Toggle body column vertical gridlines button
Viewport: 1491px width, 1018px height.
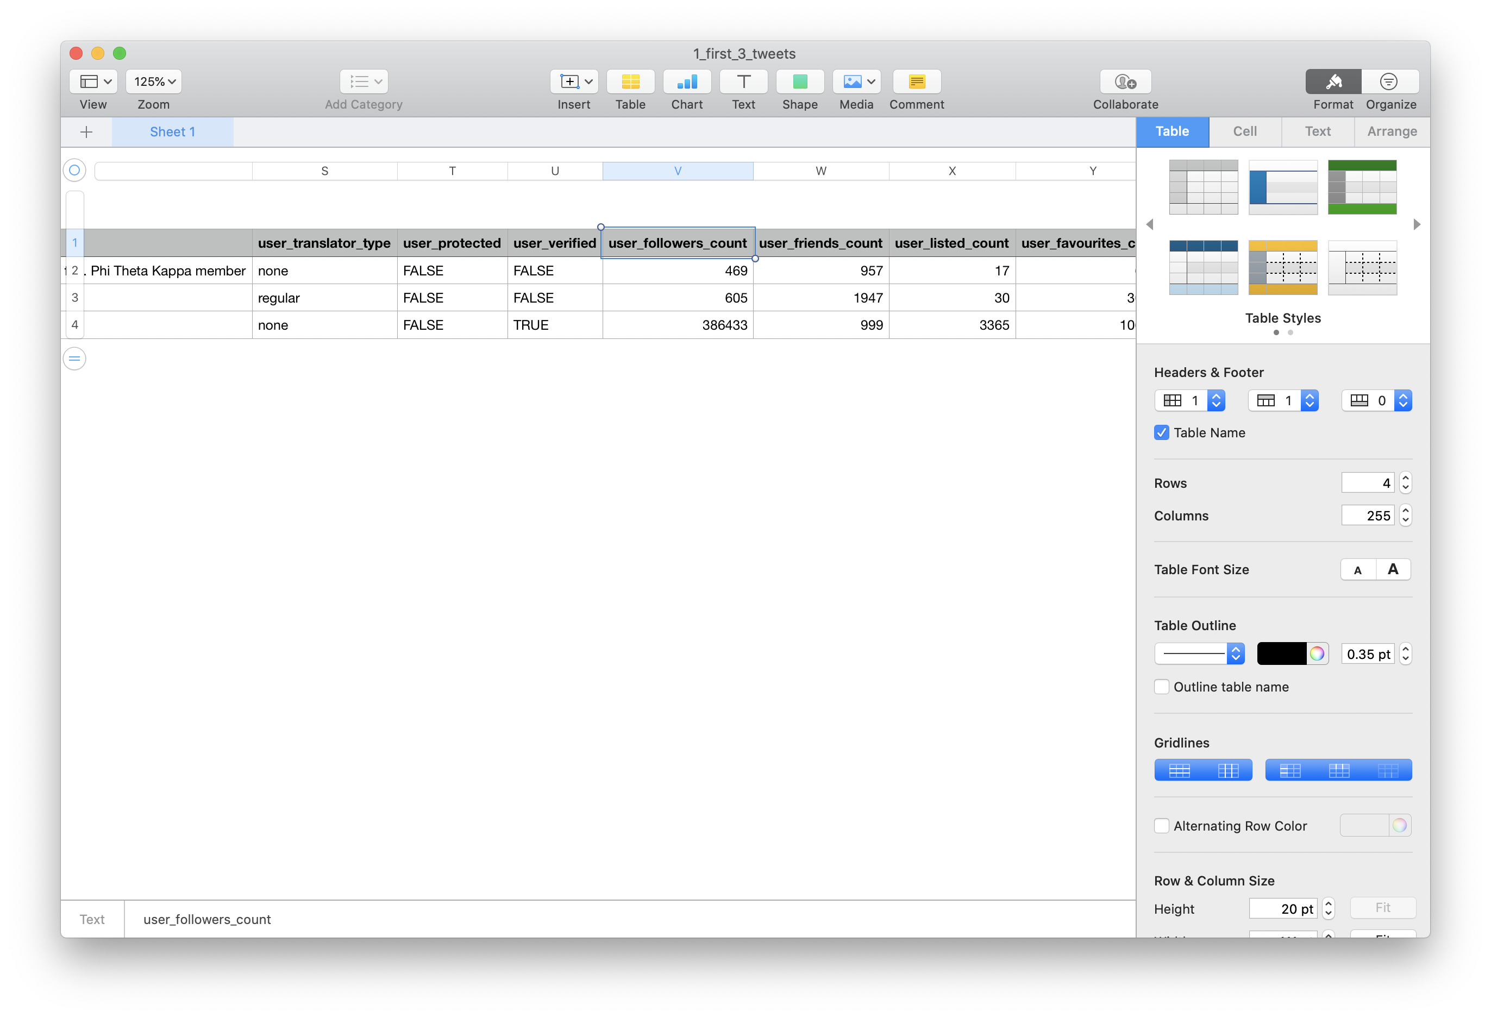[1228, 770]
